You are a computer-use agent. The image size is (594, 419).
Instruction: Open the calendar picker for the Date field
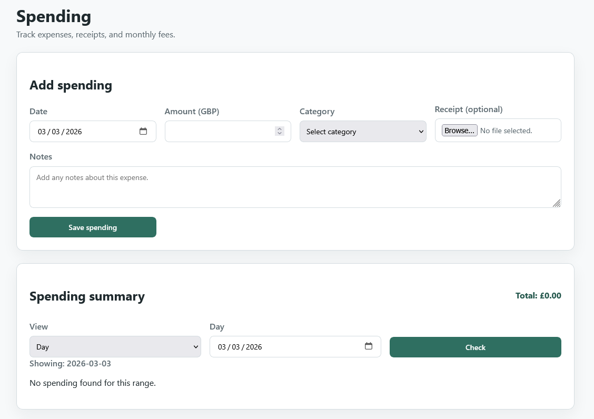(143, 132)
